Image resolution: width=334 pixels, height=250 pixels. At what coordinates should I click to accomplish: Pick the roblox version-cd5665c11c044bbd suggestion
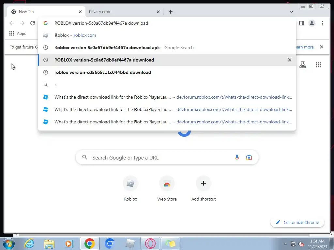coord(167,72)
